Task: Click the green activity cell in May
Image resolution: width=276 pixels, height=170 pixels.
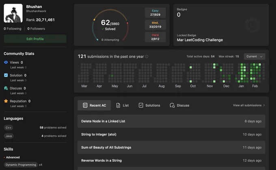Action: 112,76
